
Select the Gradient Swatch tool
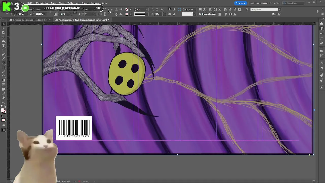3,80
